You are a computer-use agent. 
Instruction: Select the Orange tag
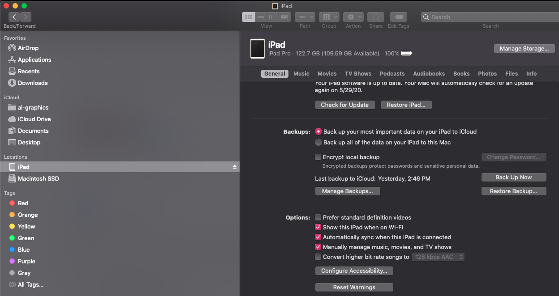[x=23, y=215]
